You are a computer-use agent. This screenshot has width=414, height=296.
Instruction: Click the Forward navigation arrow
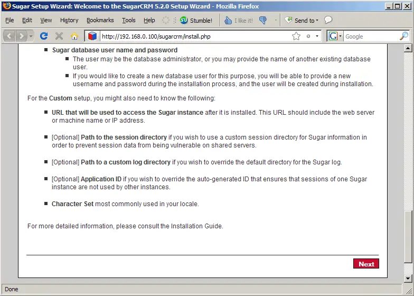point(21,36)
